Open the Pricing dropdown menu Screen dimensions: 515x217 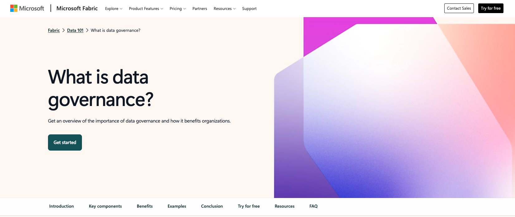(x=178, y=9)
